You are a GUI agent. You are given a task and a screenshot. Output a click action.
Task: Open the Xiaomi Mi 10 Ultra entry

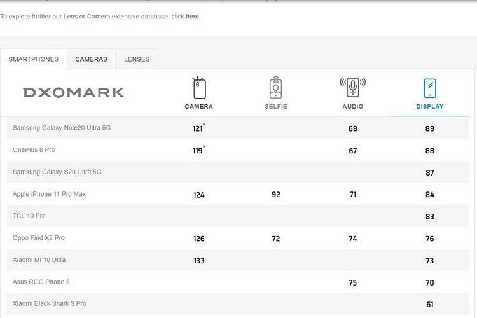39,260
